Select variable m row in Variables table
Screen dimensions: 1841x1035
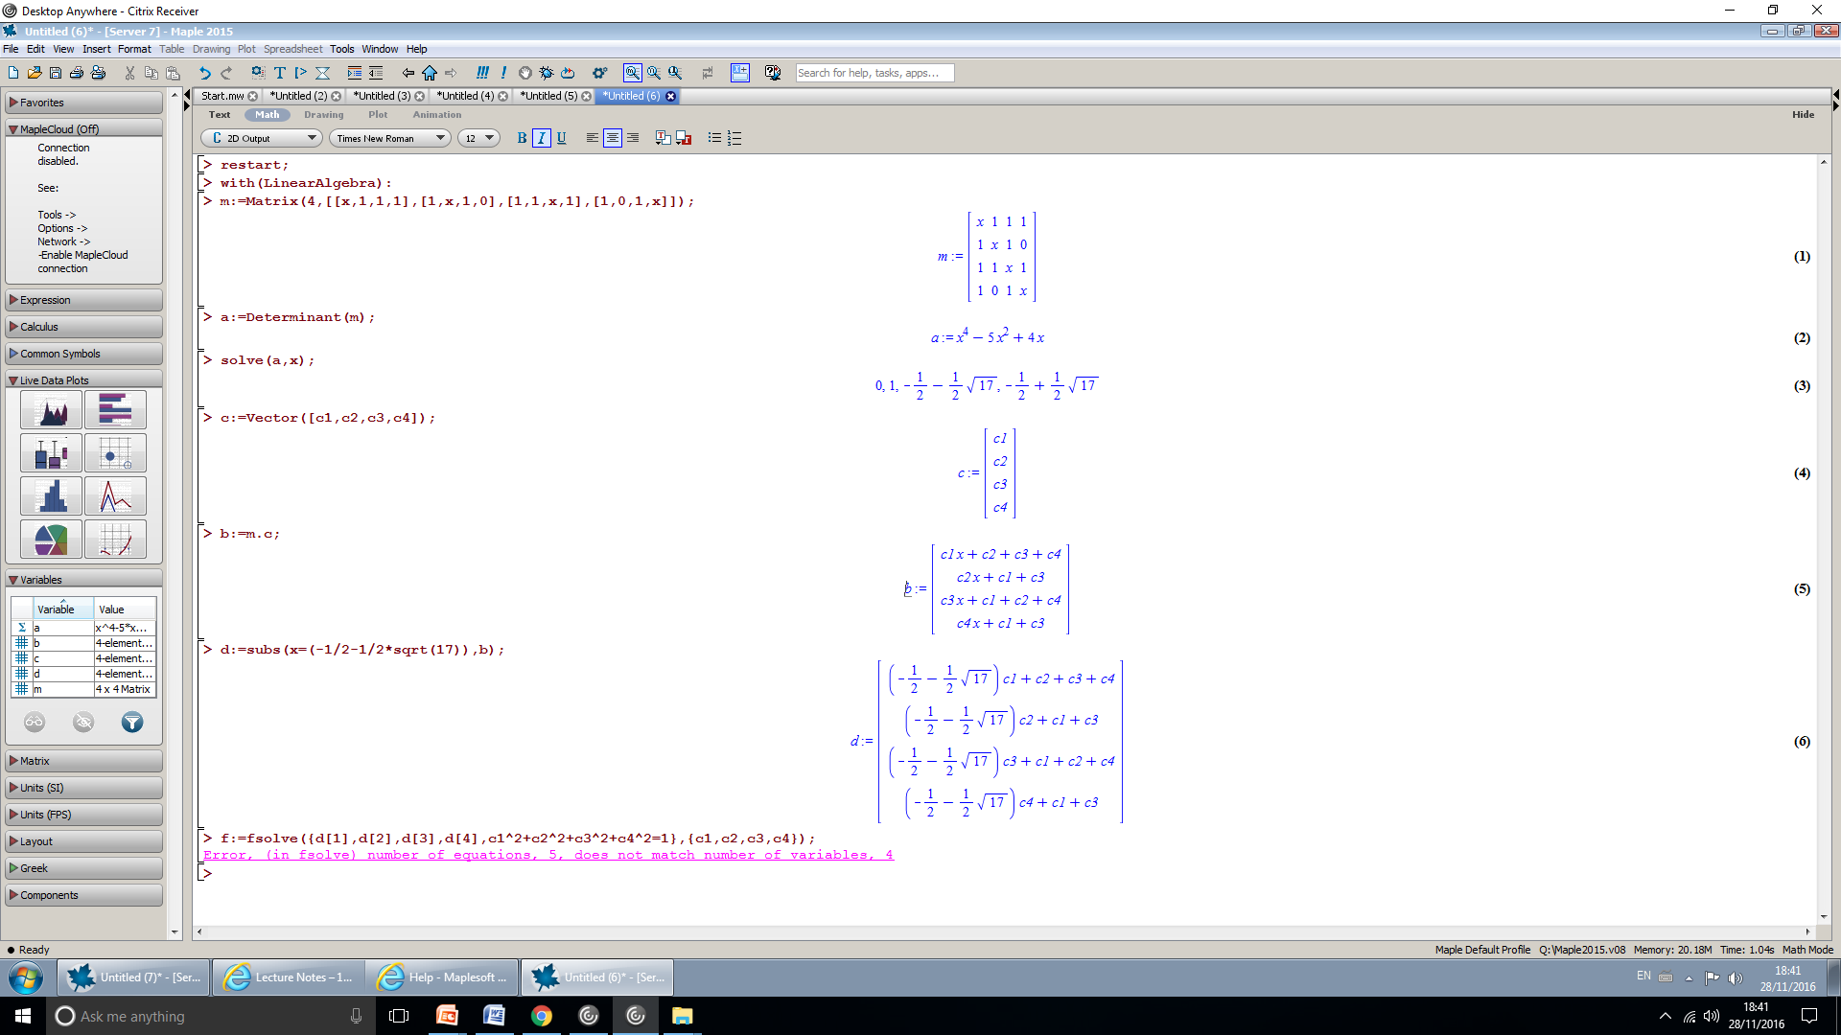[x=84, y=689]
